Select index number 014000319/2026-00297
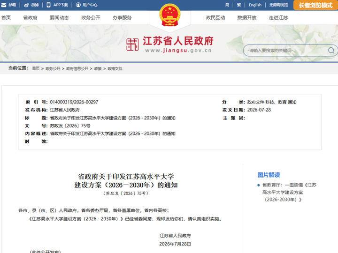This screenshot has width=338, height=253. (74, 102)
